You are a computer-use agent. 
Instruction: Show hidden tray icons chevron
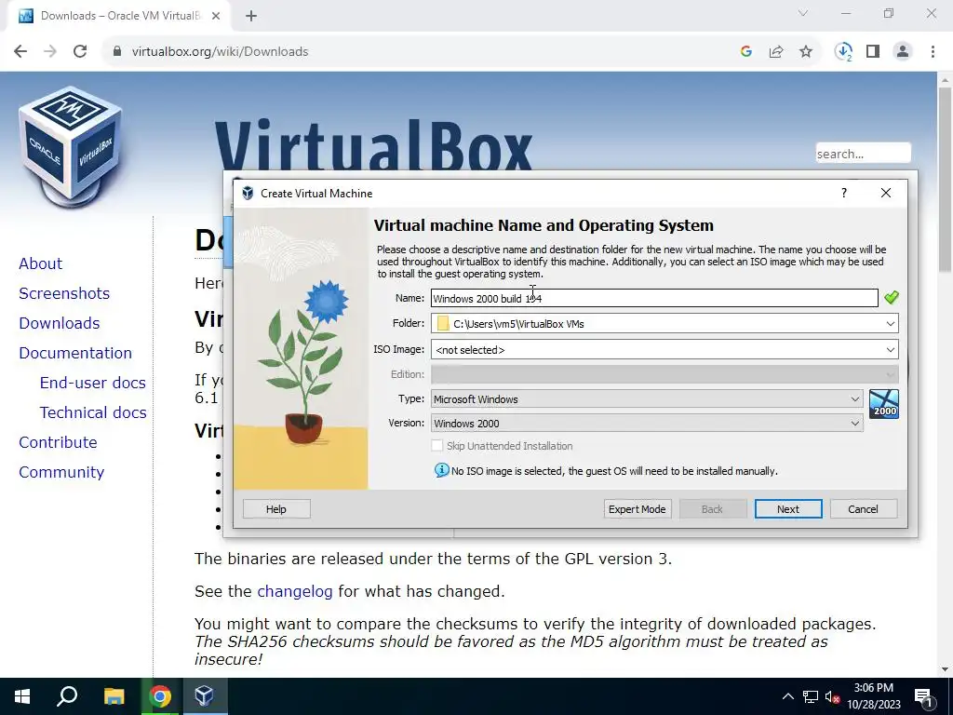point(787,696)
